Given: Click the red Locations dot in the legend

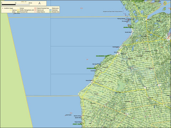Looking at the screenshot, I should pos(2,8).
